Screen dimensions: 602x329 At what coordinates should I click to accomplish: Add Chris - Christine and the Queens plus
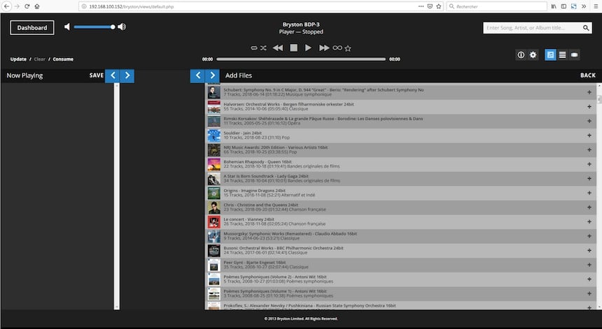point(589,207)
